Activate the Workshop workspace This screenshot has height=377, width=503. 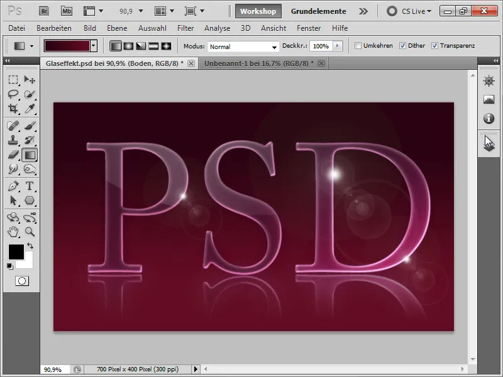pyautogui.click(x=258, y=11)
